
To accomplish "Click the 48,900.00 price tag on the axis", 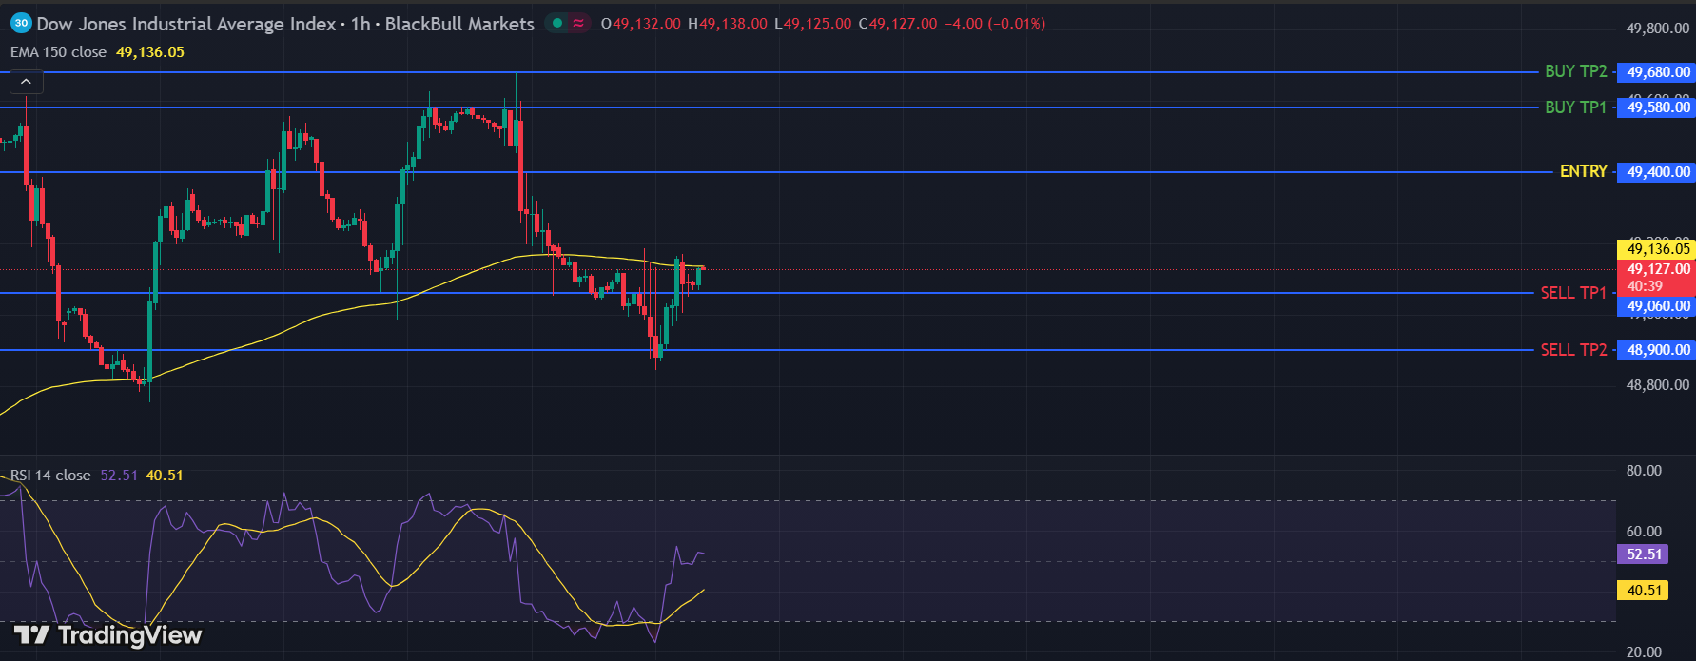I will click(x=1657, y=350).
